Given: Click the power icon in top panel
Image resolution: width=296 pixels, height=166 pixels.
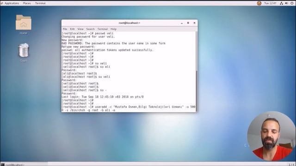Looking at the screenshot, I should 292,3.
